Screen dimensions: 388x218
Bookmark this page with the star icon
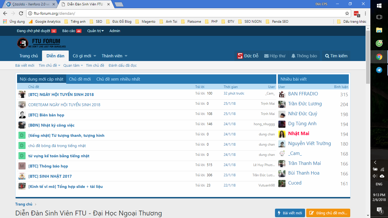347,13
